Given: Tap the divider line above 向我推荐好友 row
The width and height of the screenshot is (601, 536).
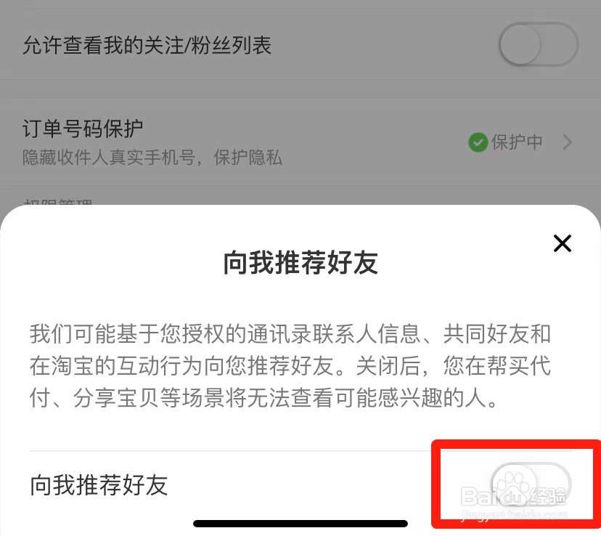Looking at the screenshot, I should [300, 451].
